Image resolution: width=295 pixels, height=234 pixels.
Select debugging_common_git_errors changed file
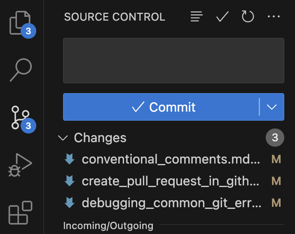tap(171, 202)
